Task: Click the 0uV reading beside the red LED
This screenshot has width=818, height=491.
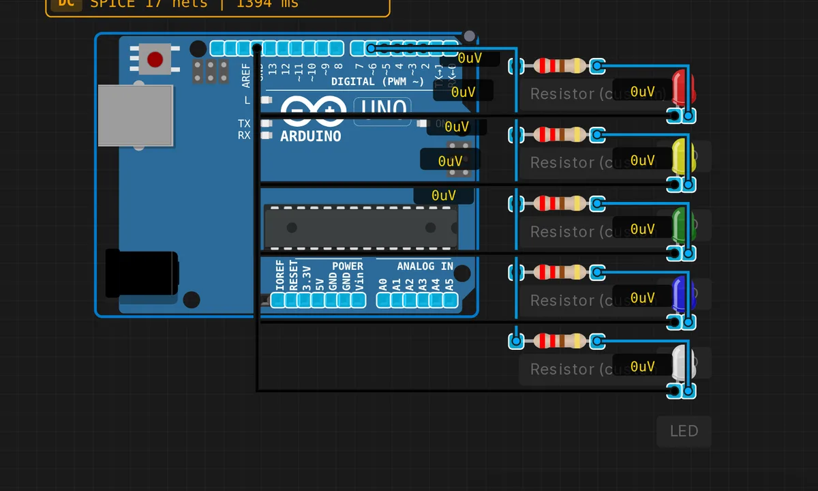Action: (x=642, y=91)
